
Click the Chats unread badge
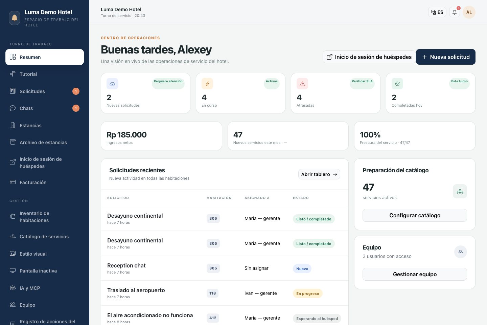point(76,108)
